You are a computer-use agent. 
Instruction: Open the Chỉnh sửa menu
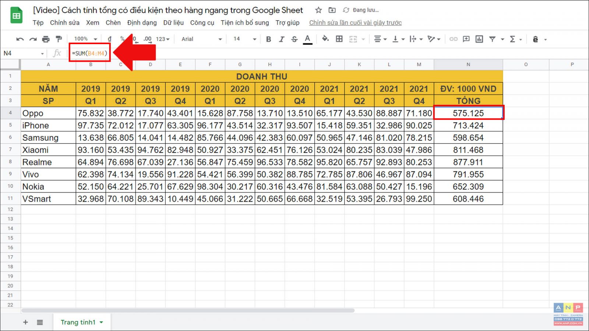click(x=65, y=23)
